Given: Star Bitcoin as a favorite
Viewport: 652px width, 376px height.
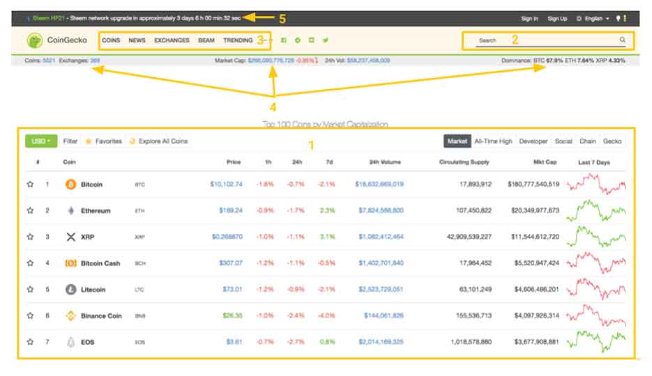Looking at the screenshot, I should tap(30, 185).
